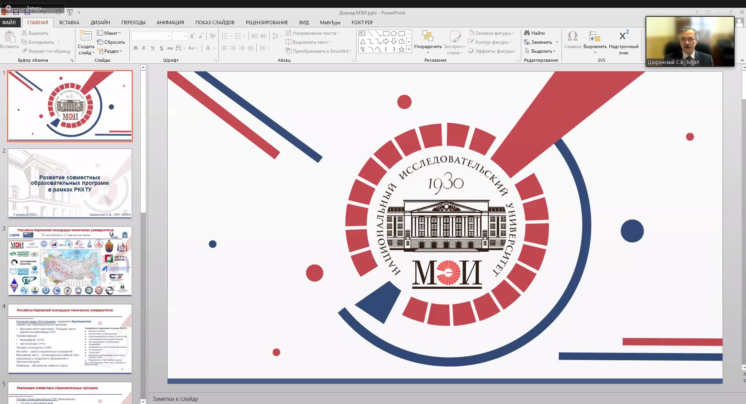Open the font color A dropdown
Image resolution: width=746 pixels, height=404 pixels.
(214, 48)
